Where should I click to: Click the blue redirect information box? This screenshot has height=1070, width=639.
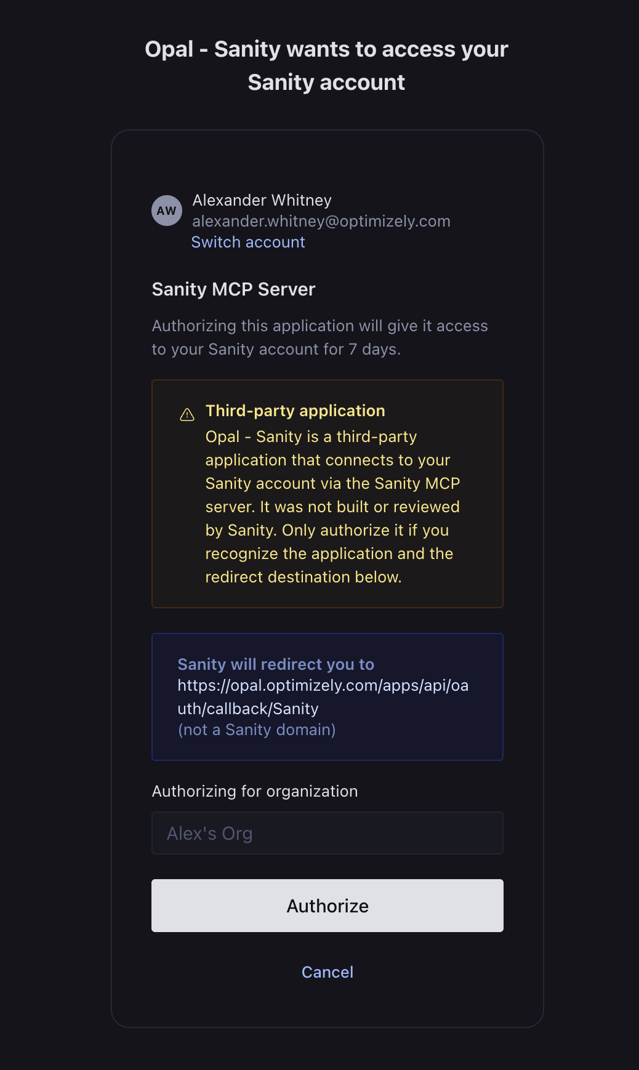(328, 697)
